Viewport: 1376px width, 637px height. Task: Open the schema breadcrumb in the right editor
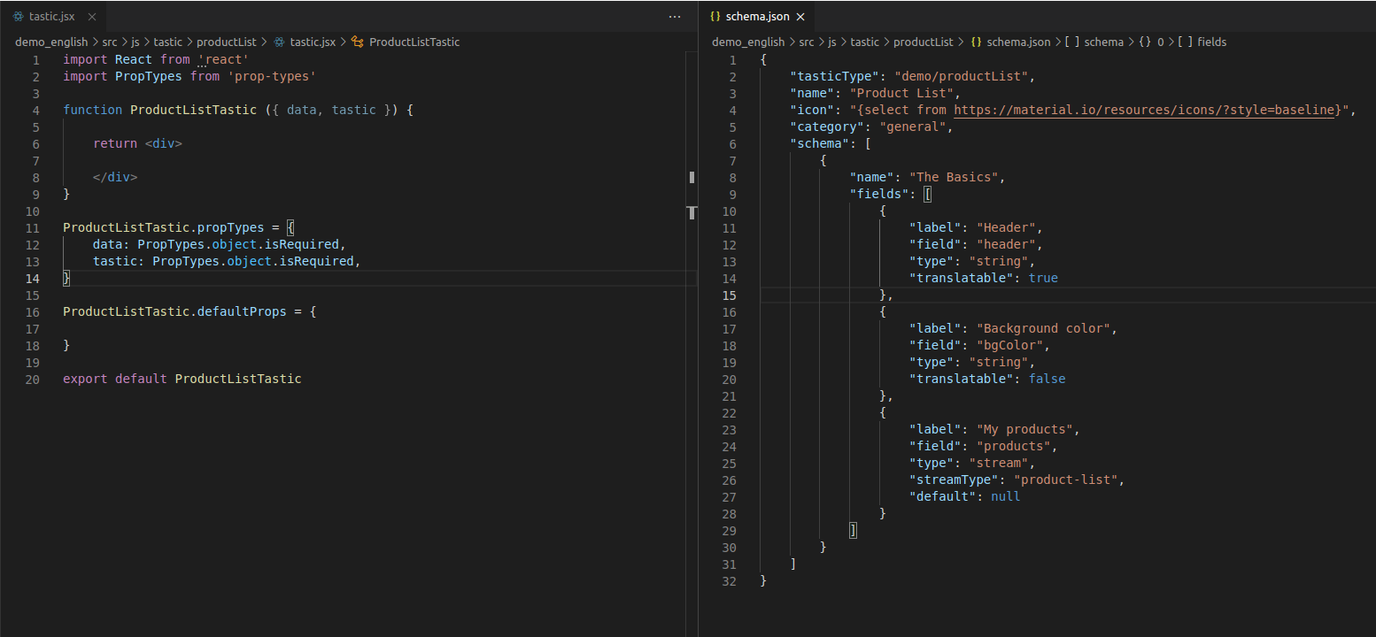pyautogui.click(x=1103, y=42)
